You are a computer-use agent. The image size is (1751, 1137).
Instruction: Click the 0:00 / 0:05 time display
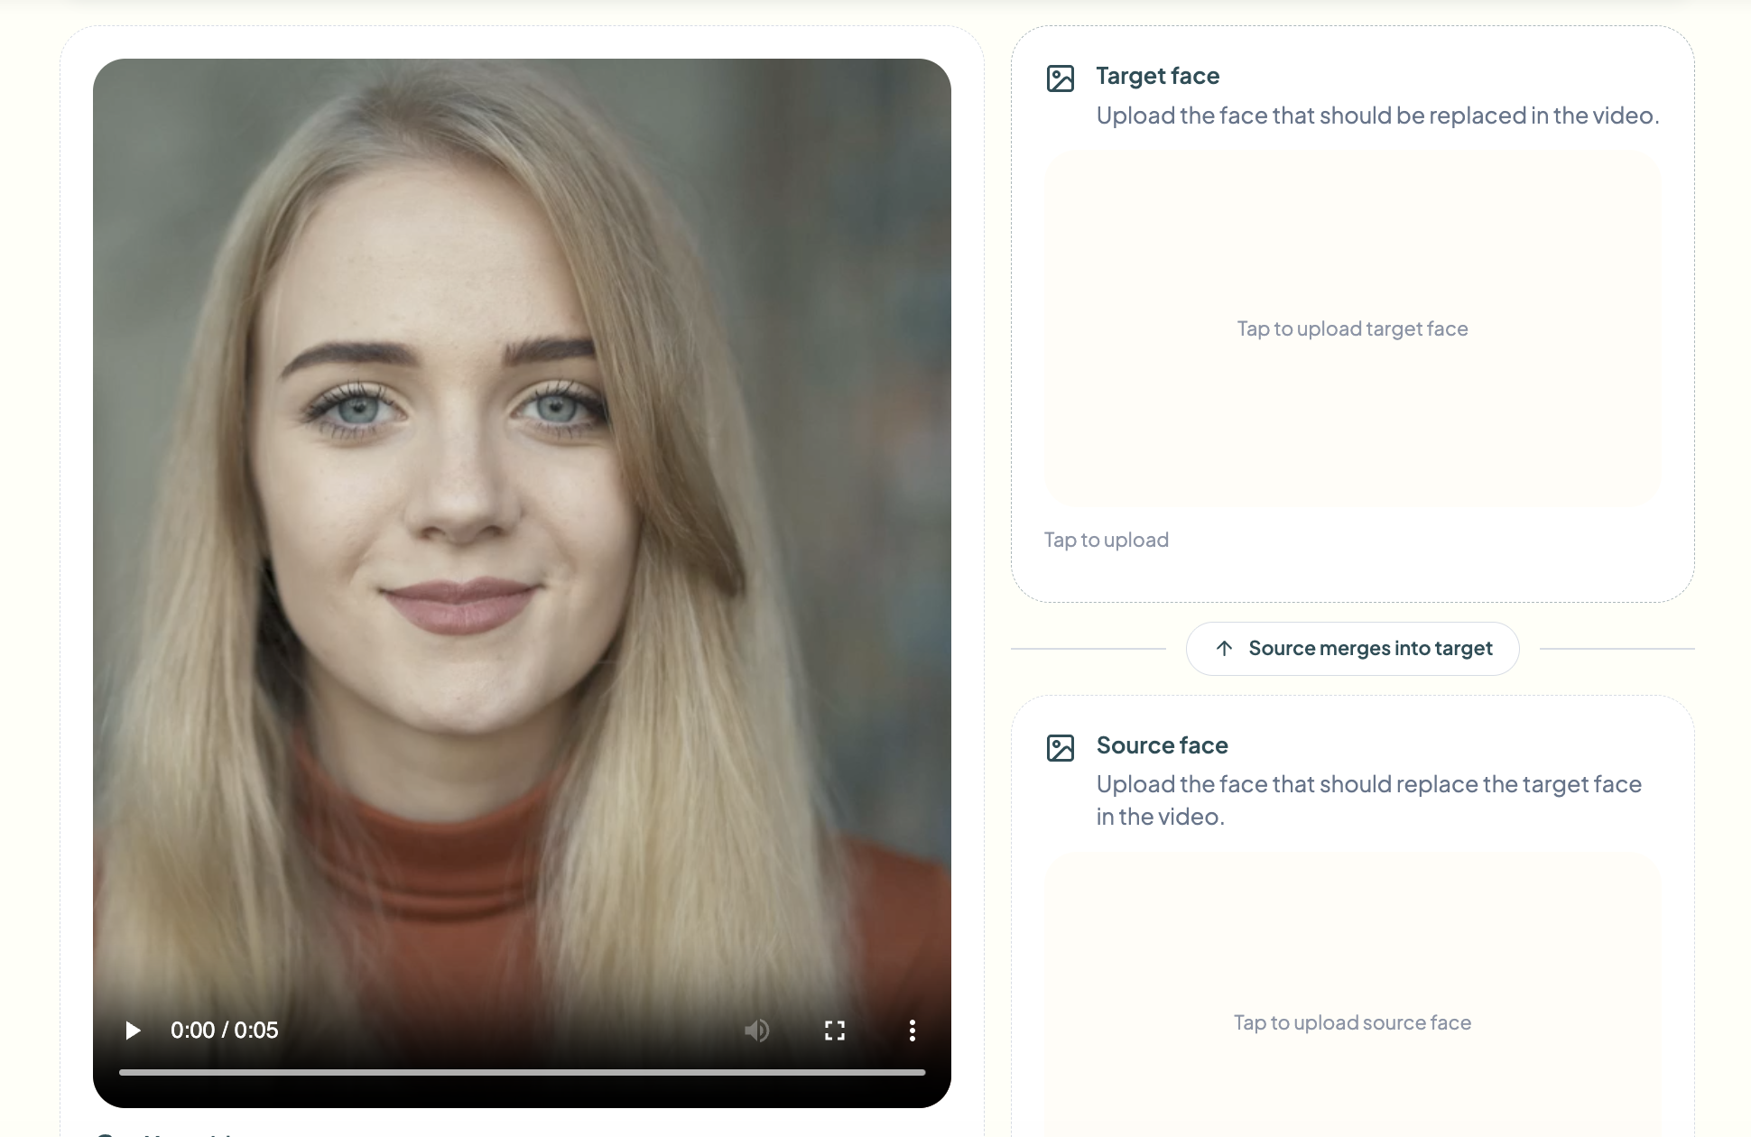click(x=225, y=1031)
